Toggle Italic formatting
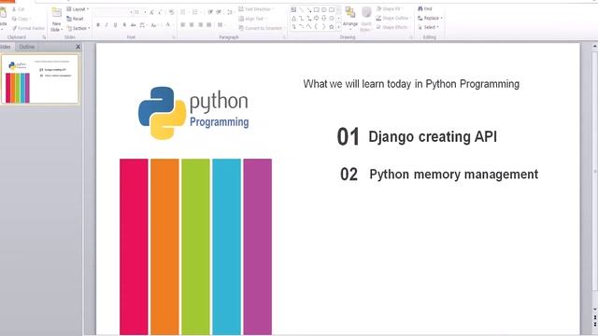 (x=107, y=25)
